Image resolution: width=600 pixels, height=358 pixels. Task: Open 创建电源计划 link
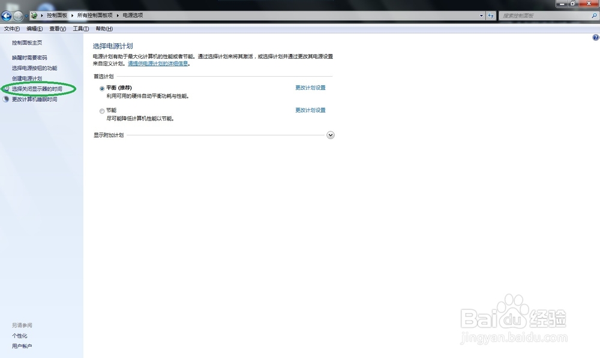pos(27,79)
